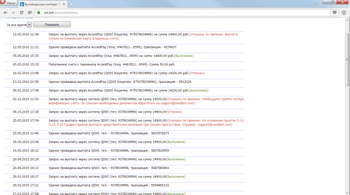Close the Букмекерская контора tab
Image resolution: width=350 pixels, height=195 pixels.
(64, 4)
